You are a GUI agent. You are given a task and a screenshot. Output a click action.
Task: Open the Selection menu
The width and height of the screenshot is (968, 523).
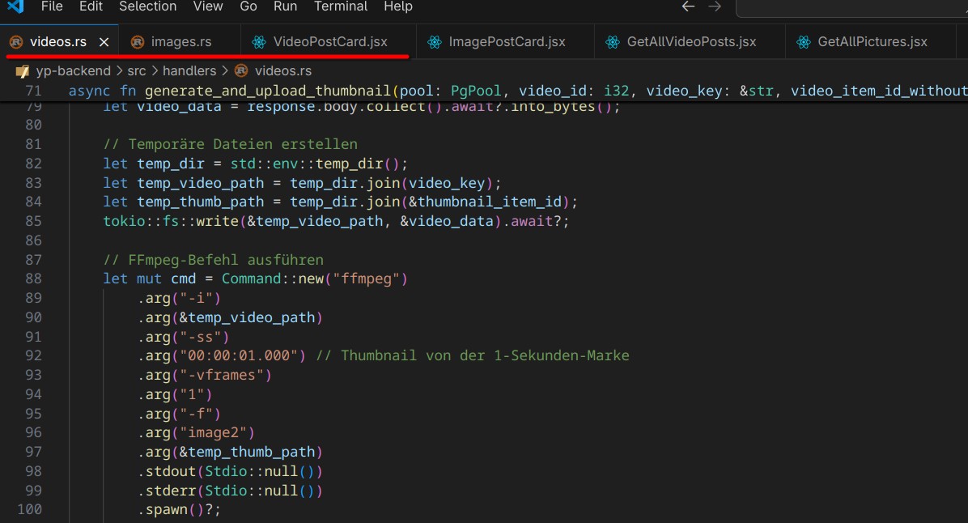pyautogui.click(x=147, y=6)
